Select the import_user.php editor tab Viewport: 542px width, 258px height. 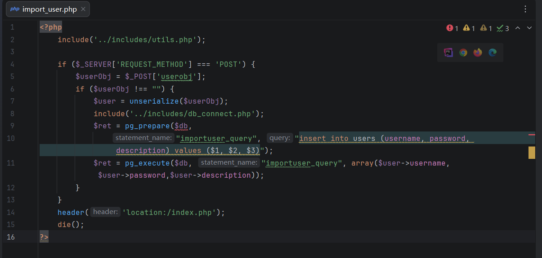point(48,9)
